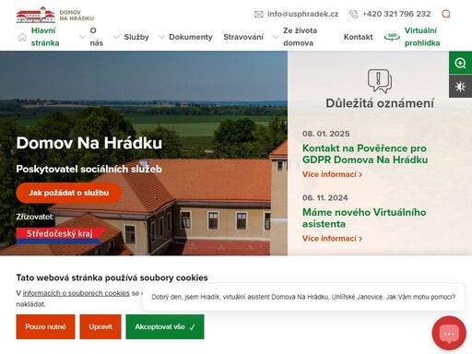Open the Služby menu item
472x354 pixels.
click(x=136, y=37)
